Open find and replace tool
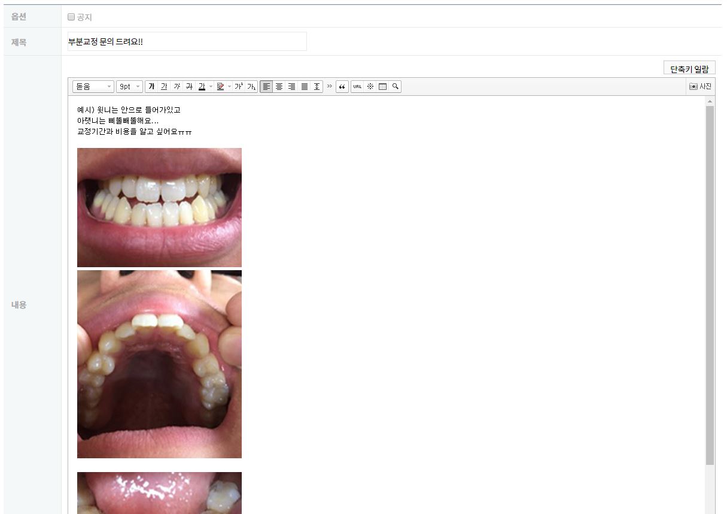The width and height of the screenshot is (727, 514). click(396, 86)
